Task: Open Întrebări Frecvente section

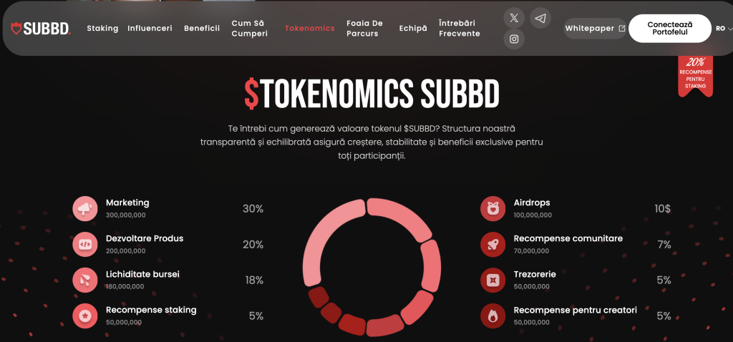Action: pyautogui.click(x=459, y=29)
